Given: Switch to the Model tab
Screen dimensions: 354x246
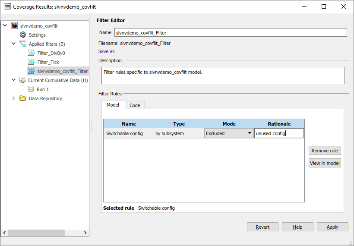Looking at the screenshot, I should coord(113,105).
